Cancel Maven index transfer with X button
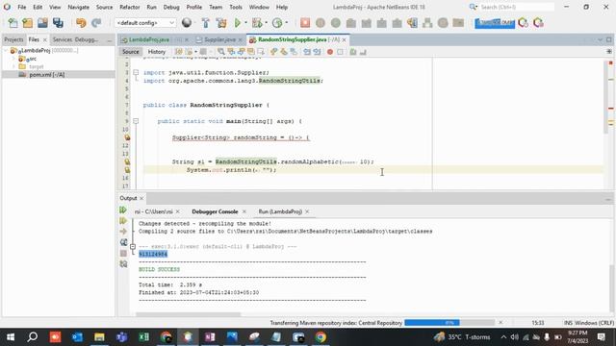The height and width of the screenshot is (346, 616). [500, 323]
